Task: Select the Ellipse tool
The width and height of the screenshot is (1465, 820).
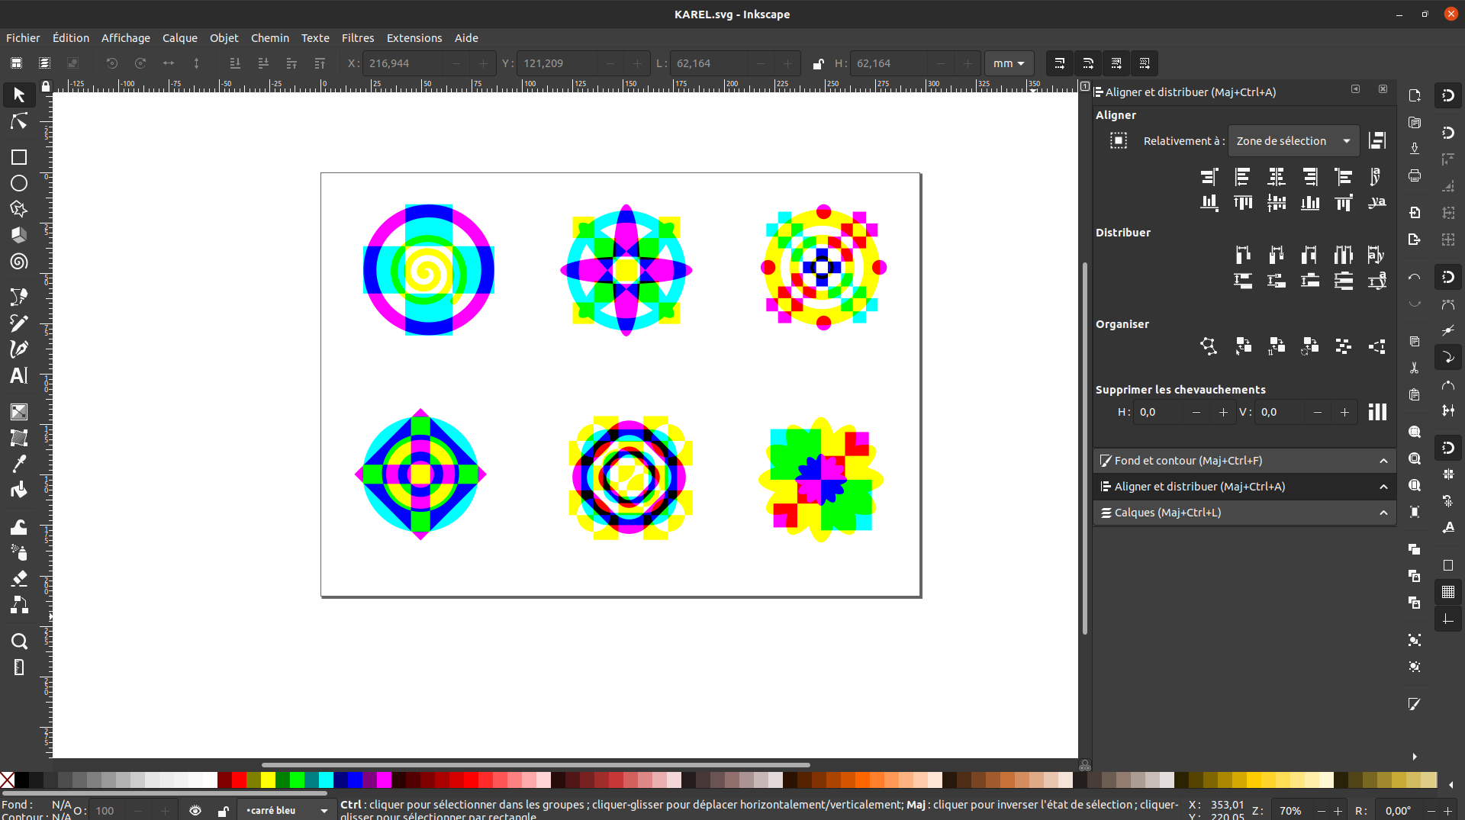Action: pyautogui.click(x=19, y=184)
